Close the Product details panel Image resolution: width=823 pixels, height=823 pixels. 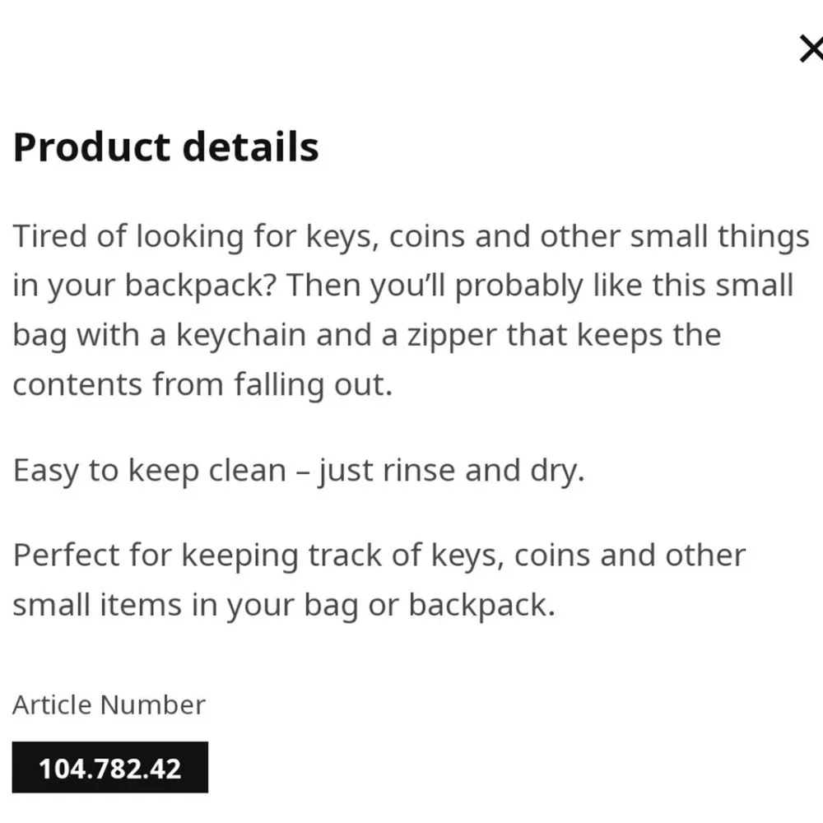(811, 50)
